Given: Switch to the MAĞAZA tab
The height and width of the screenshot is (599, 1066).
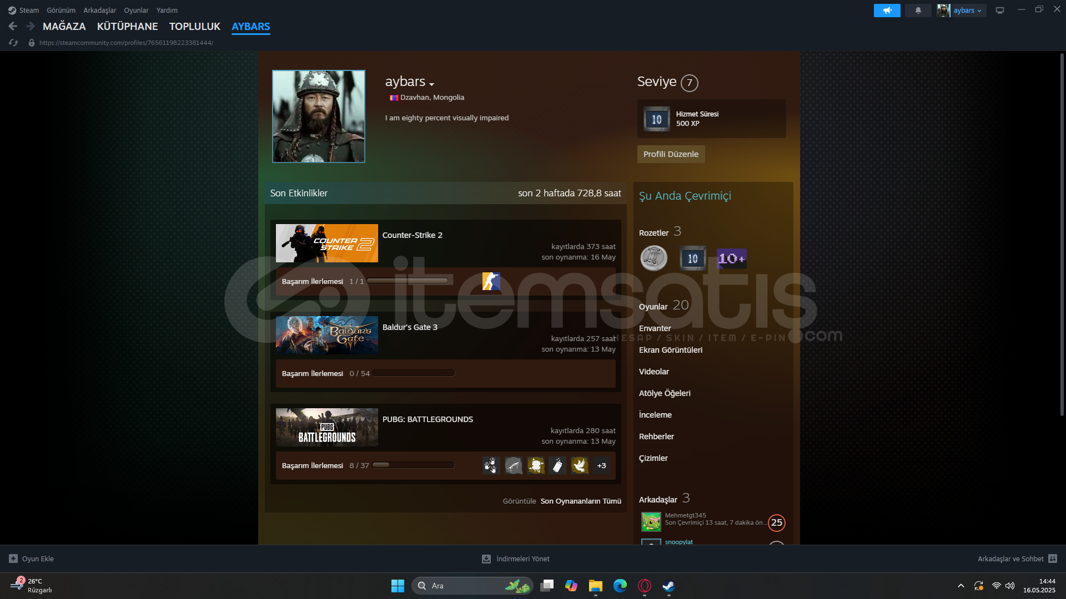Looking at the screenshot, I should pos(64,27).
